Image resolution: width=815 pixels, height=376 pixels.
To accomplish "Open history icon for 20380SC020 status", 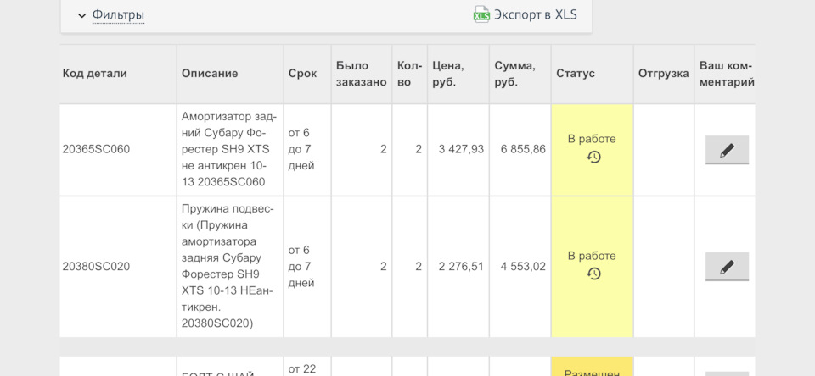I will tap(593, 274).
